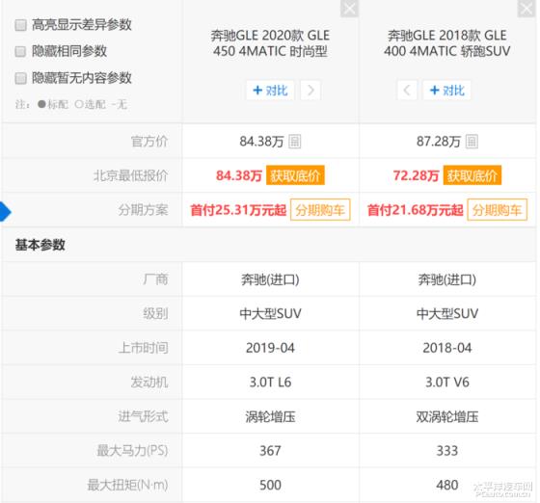Toggle 隐藏暂无内容参数 checkbox

click(20, 78)
